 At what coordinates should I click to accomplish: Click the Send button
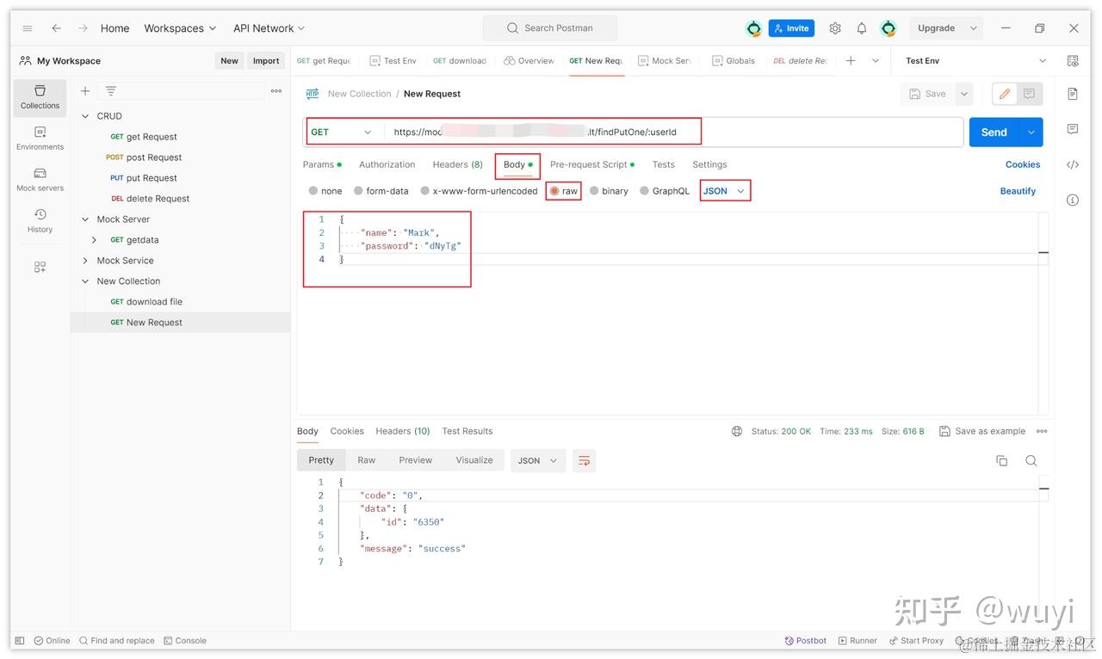tap(994, 132)
